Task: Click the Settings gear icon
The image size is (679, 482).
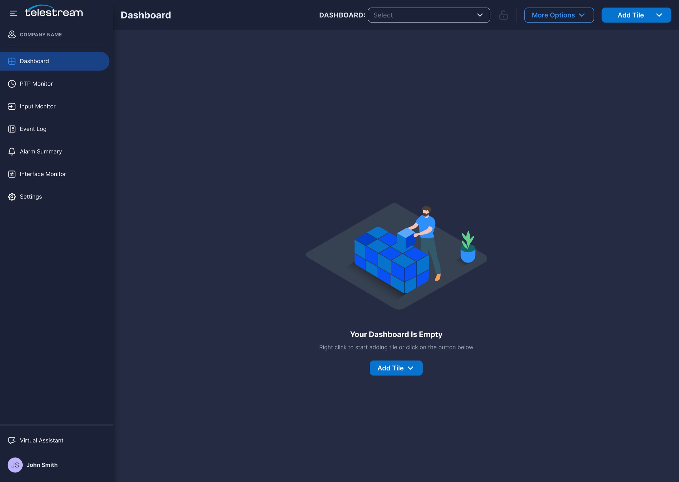Action: 12,197
